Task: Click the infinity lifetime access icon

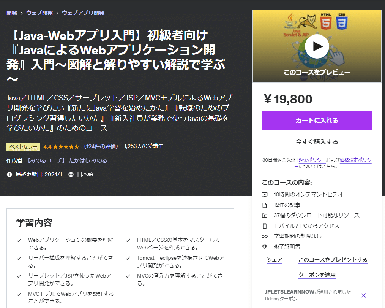Action: [264, 236]
